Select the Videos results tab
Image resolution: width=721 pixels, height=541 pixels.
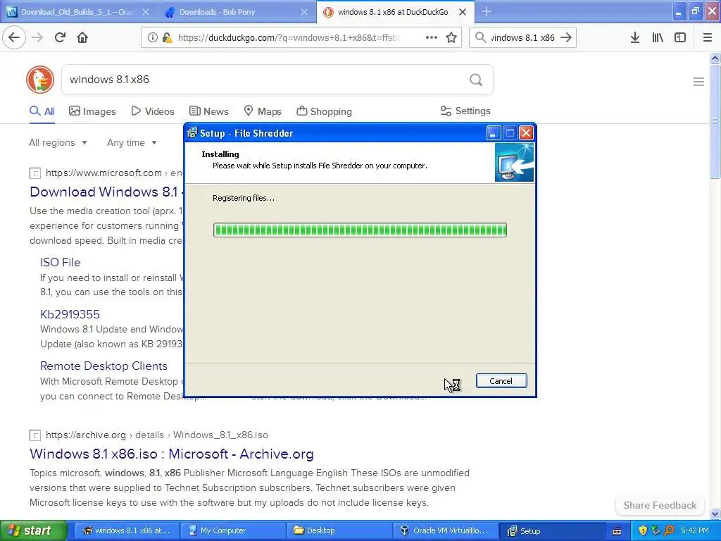pos(153,111)
